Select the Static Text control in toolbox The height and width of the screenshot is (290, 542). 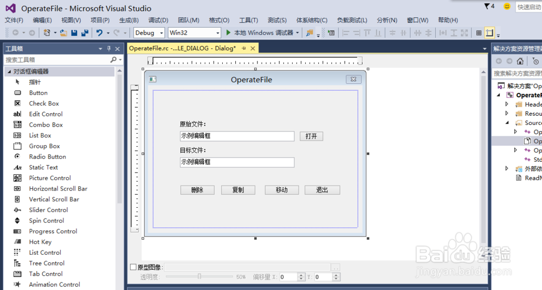(x=60, y=167)
